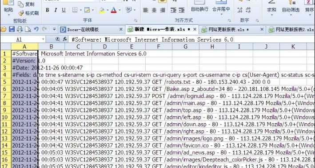Open the Number group dialog launcher

tap(257, 20)
